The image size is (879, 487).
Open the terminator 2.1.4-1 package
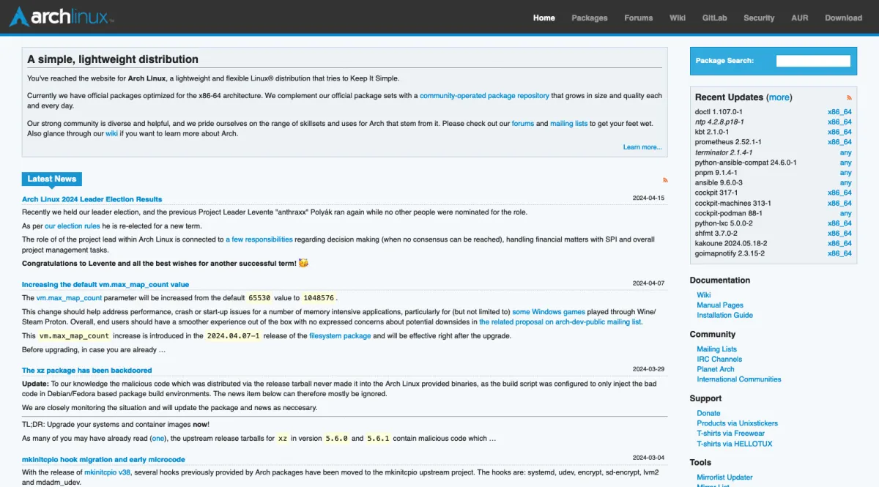(724, 152)
